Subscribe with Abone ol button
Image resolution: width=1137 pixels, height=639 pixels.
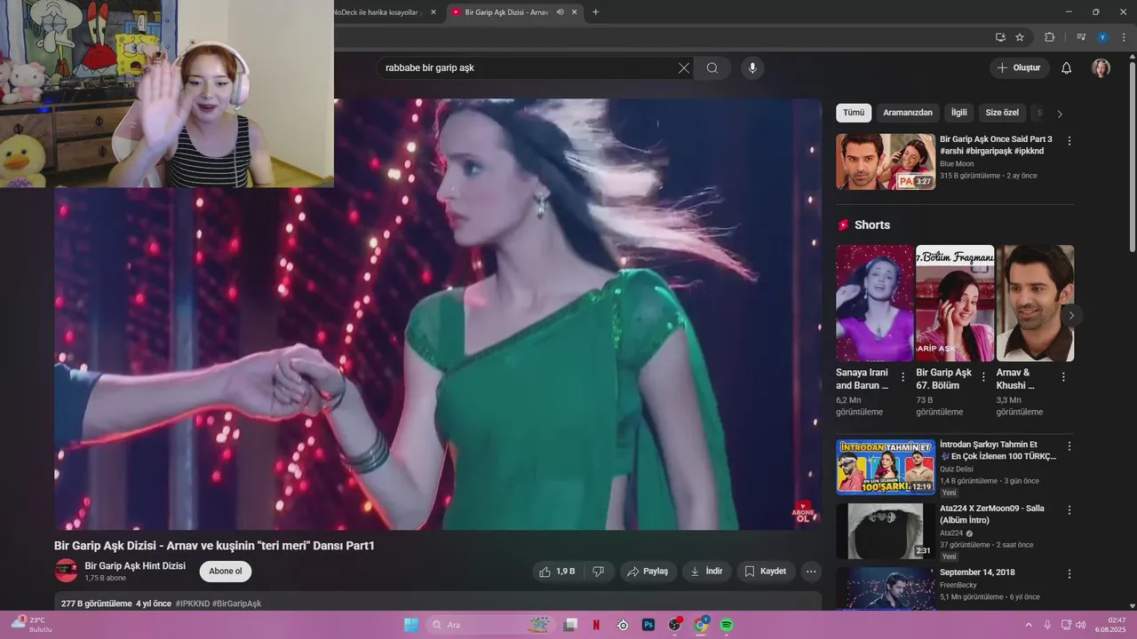click(226, 572)
